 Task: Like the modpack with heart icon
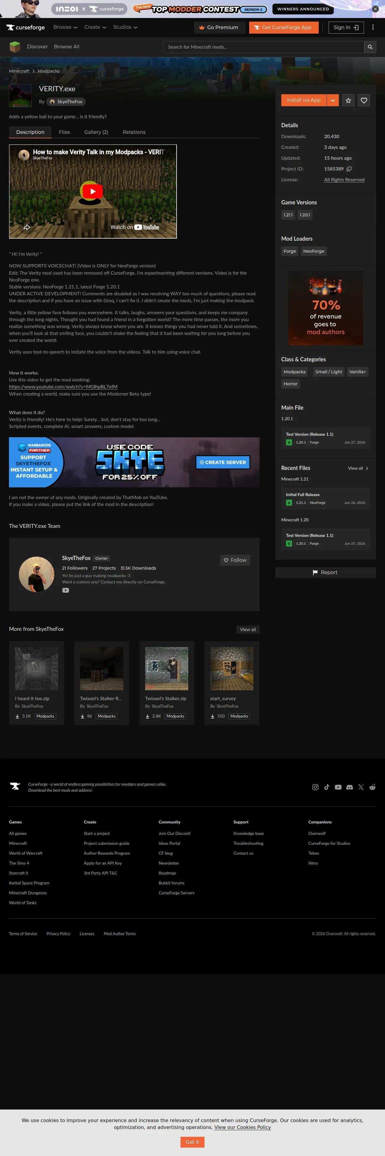coord(364,101)
